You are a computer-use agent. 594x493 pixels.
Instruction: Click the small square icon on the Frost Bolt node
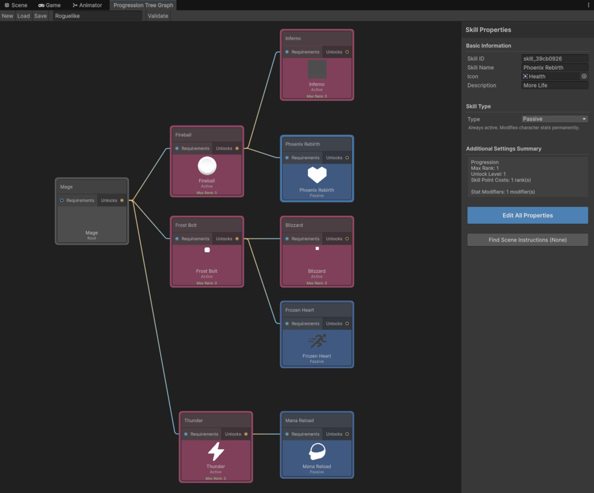click(x=206, y=250)
